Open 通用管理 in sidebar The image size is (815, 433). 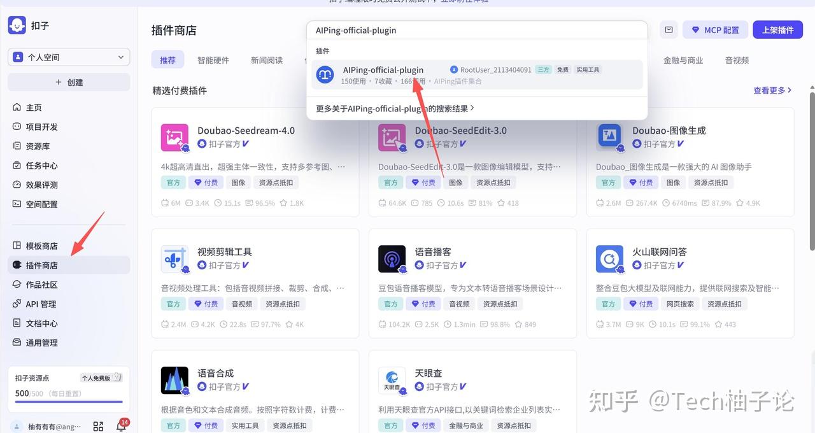click(x=69, y=343)
